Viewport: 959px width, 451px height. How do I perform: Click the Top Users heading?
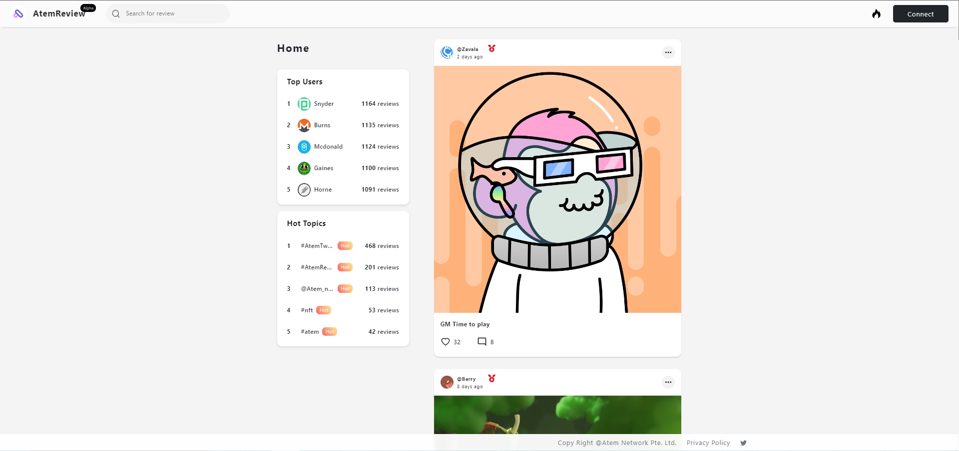(x=305, y=82)
